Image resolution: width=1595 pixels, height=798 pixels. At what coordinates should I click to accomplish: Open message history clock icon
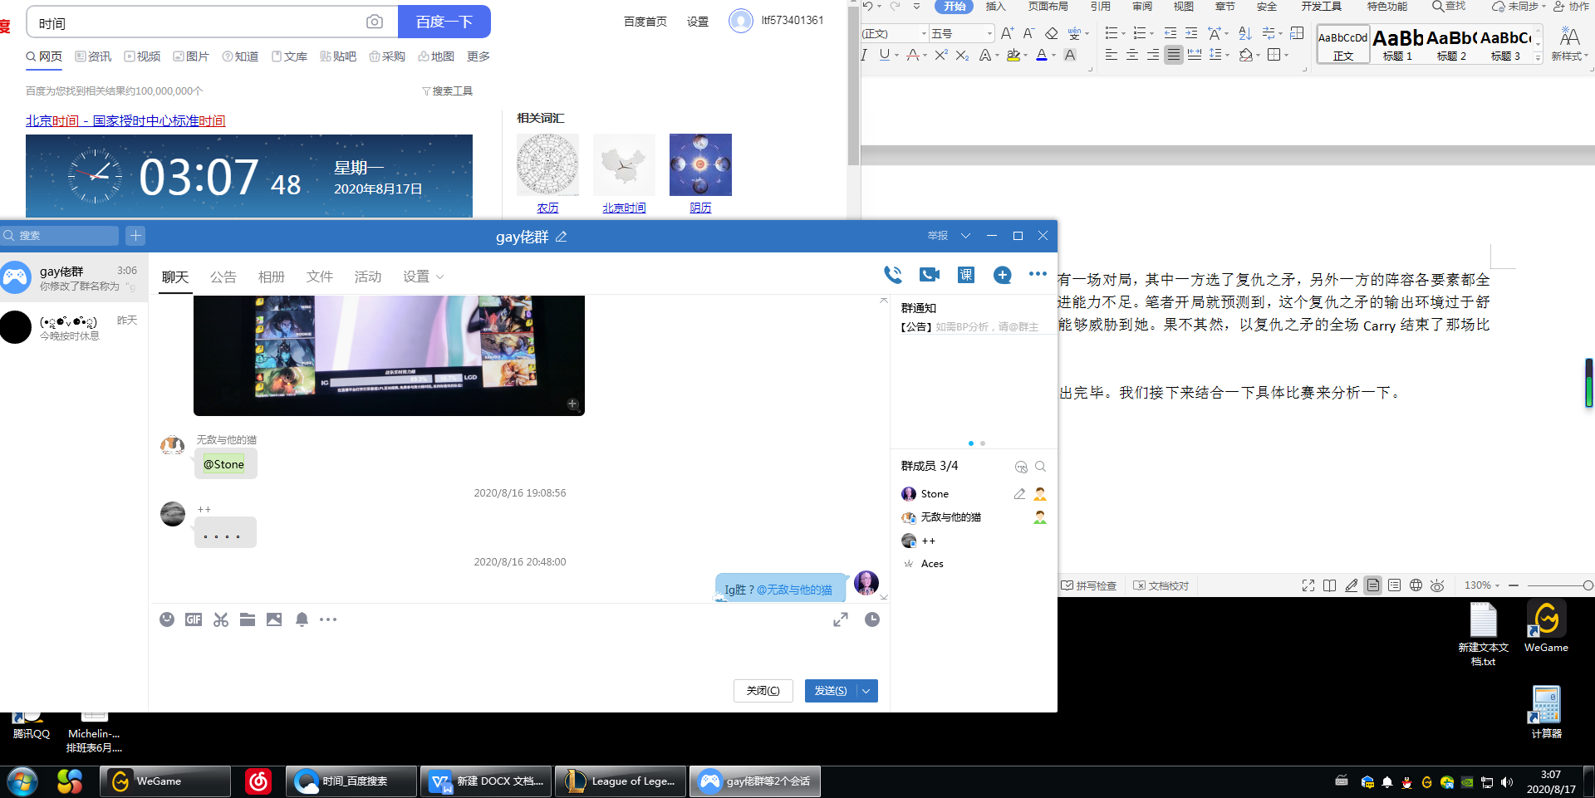[871, 619]
